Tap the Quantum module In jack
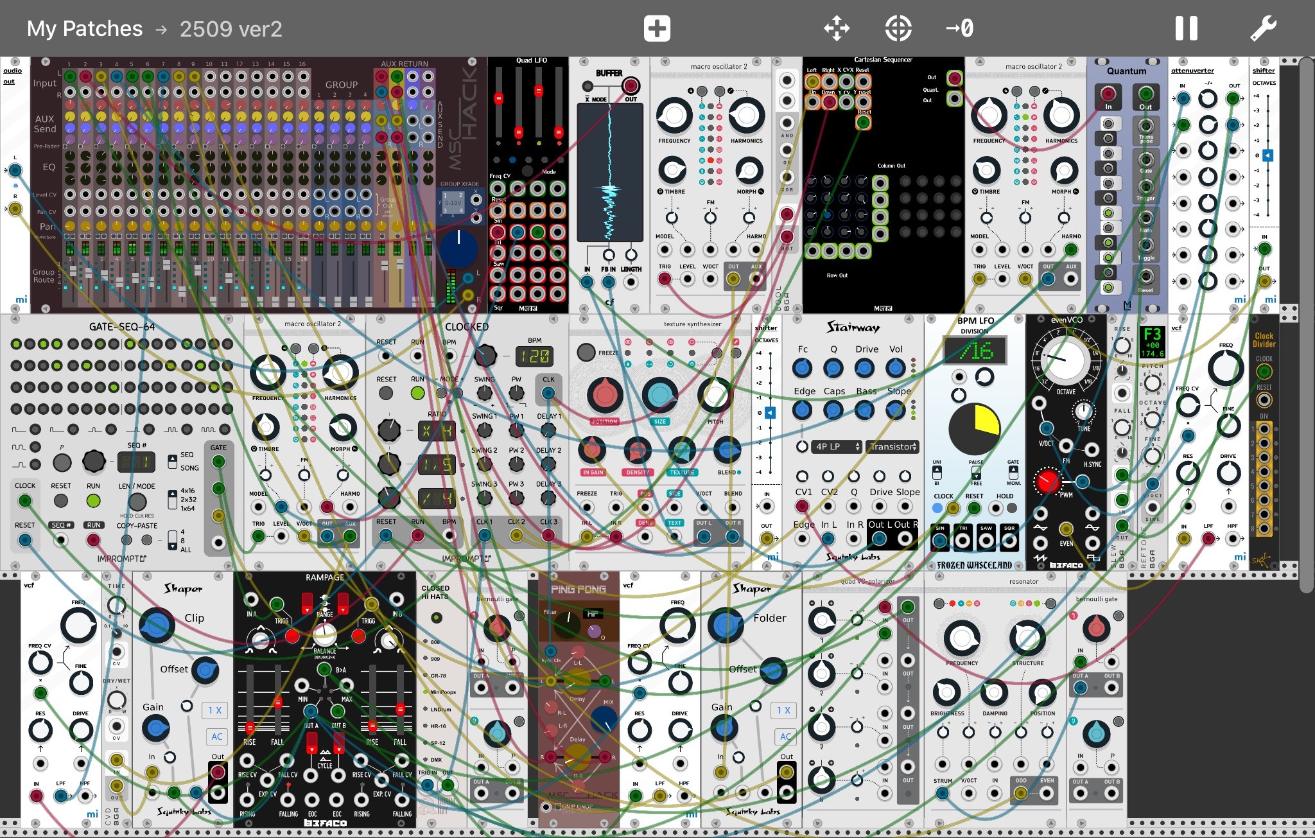This screenshot has height=838, width=1315. [x=1108, y=94]
